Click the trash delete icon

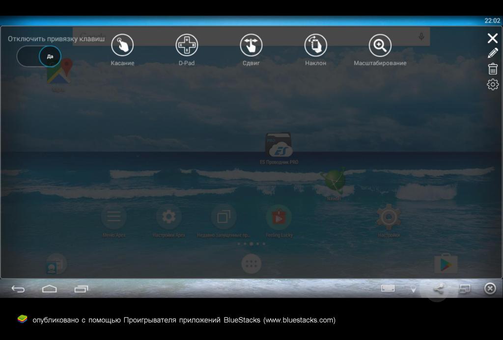click(x=493, y=69)
